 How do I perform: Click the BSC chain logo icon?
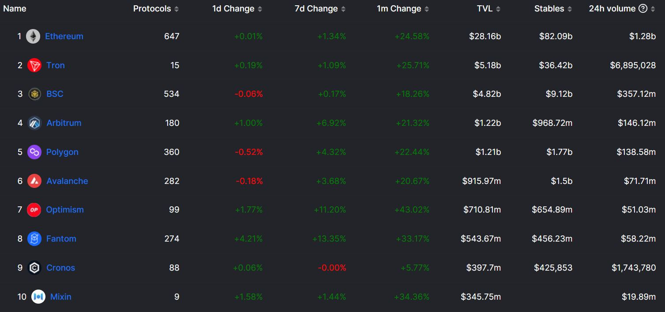pyautogui.click(x=34, y=94)
